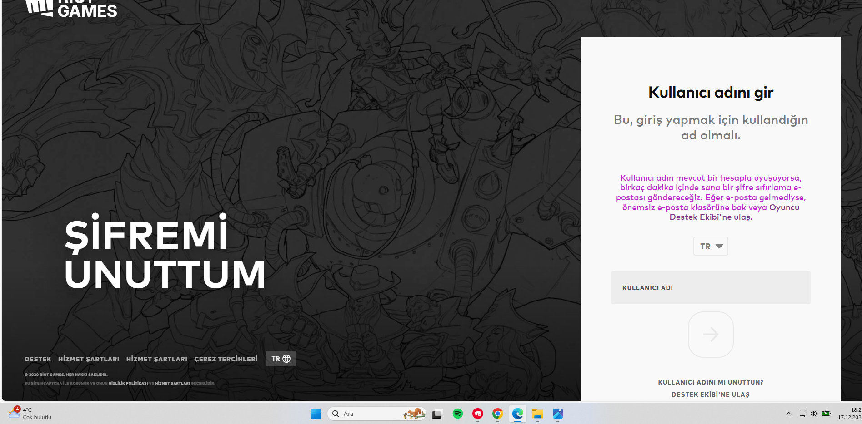The width and height of the screenshot is (862, 424).
Task: Open File Explorer from the taskbar
Action: [x=538, y=414]
